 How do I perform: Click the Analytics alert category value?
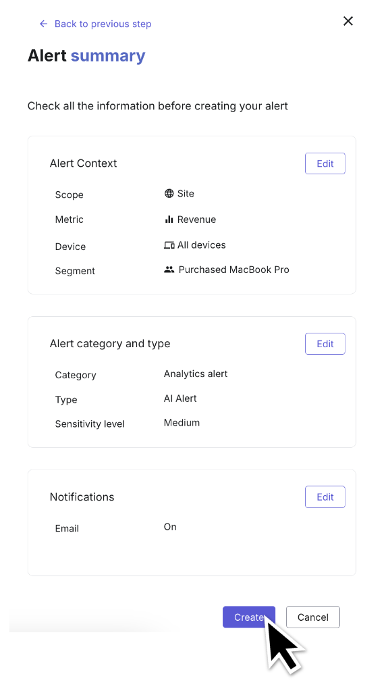(x=196, y=374)
